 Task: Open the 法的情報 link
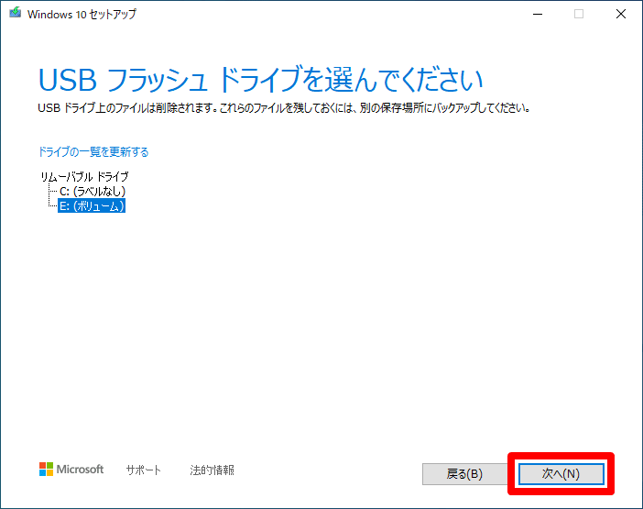(x=212, y=470)
